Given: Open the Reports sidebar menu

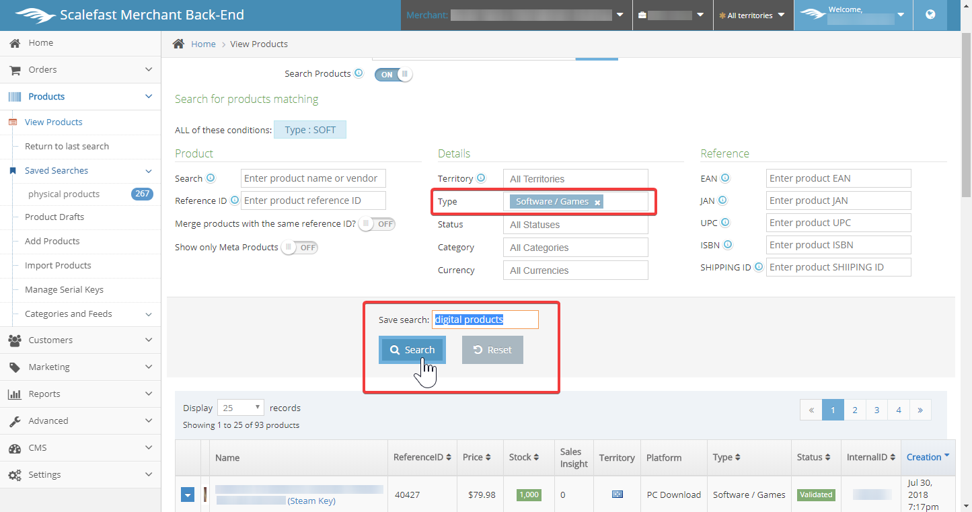Looking at the screenshot, I should pyautogui.click(x=81, y=394).
